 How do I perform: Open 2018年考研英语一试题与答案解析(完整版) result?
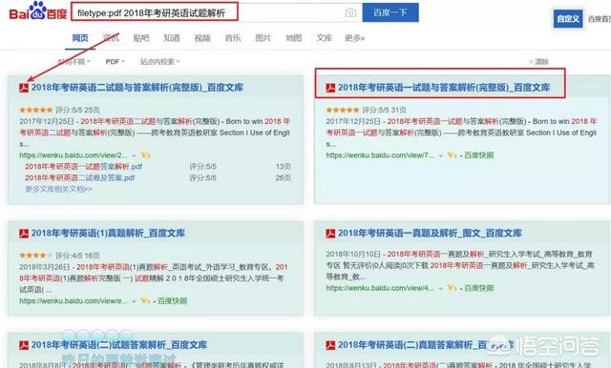tap(444, 88)
